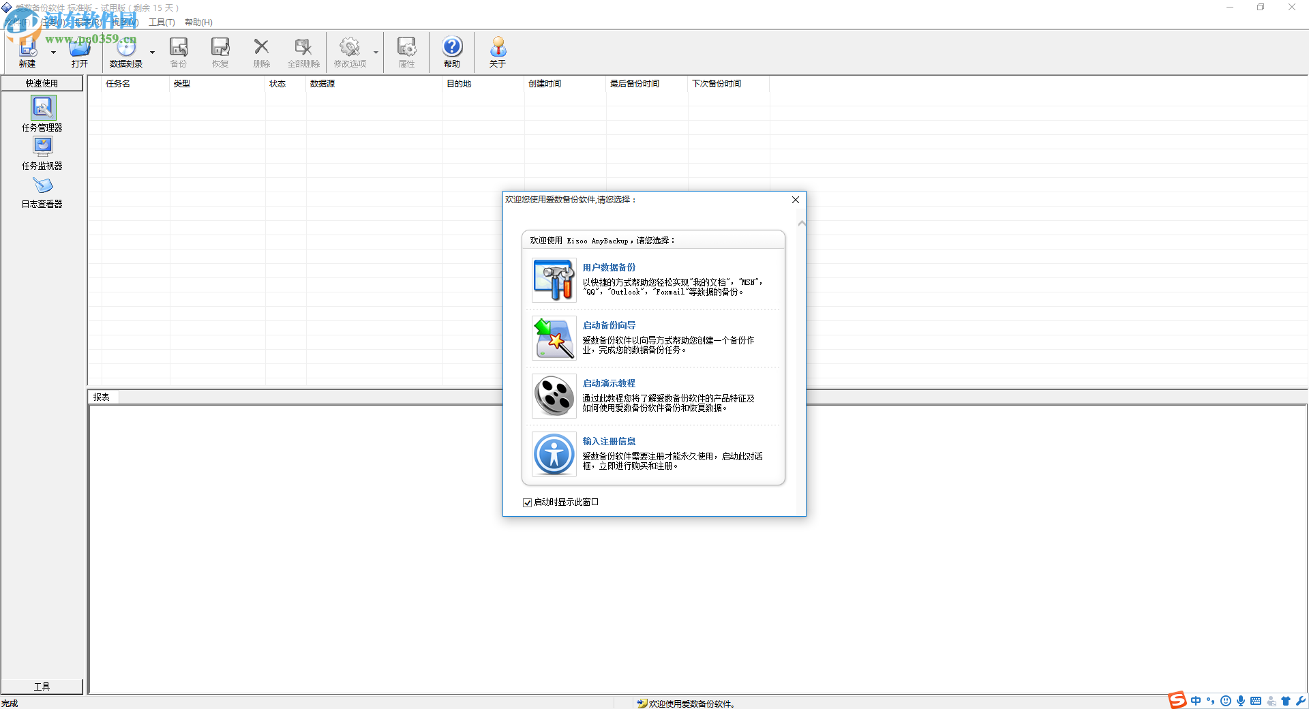Open the IME wrench toolbox icon

click(1301, 701)
